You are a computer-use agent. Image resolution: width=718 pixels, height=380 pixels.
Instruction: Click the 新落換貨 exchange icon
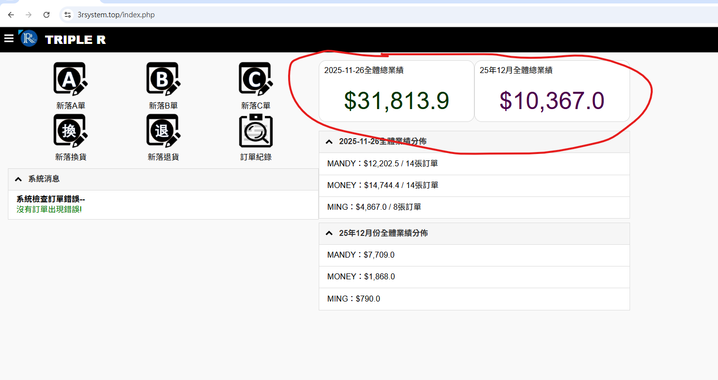pyautogui.click(x=70, y=131)
